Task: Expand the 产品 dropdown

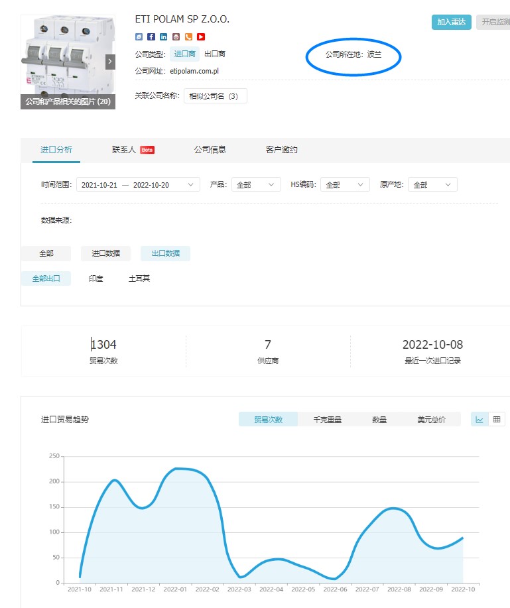Action: coord(256,184)
